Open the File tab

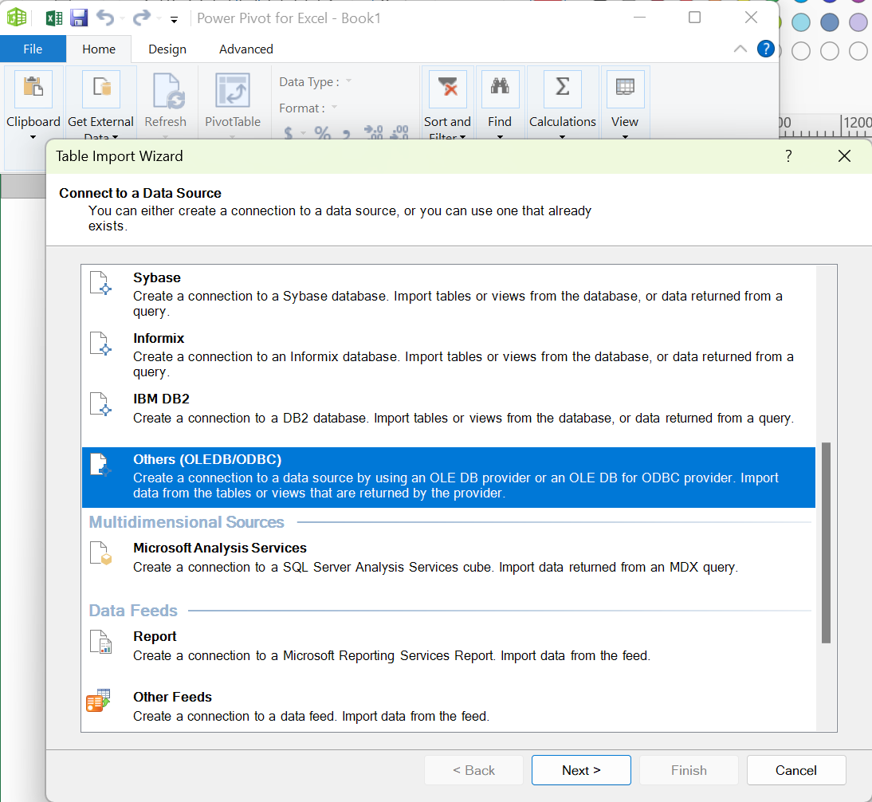[x=33, y=49]
